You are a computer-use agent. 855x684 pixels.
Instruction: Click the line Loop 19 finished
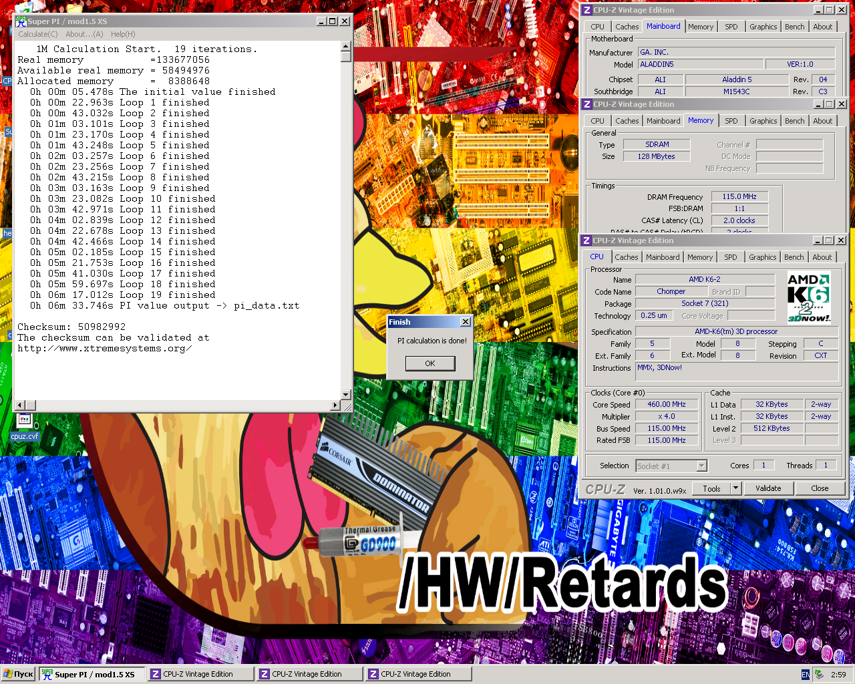(x=123, y=295)
